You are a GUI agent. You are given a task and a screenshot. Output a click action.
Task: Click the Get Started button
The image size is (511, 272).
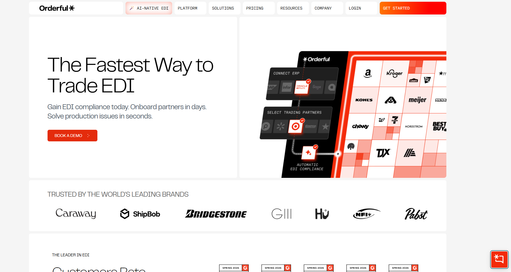413,8
